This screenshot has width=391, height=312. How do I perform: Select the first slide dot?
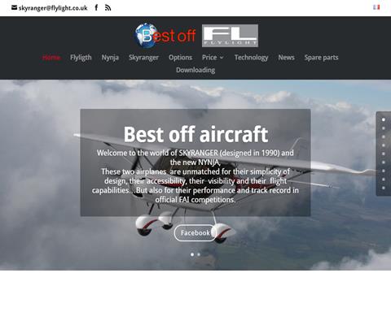(192, 254)
